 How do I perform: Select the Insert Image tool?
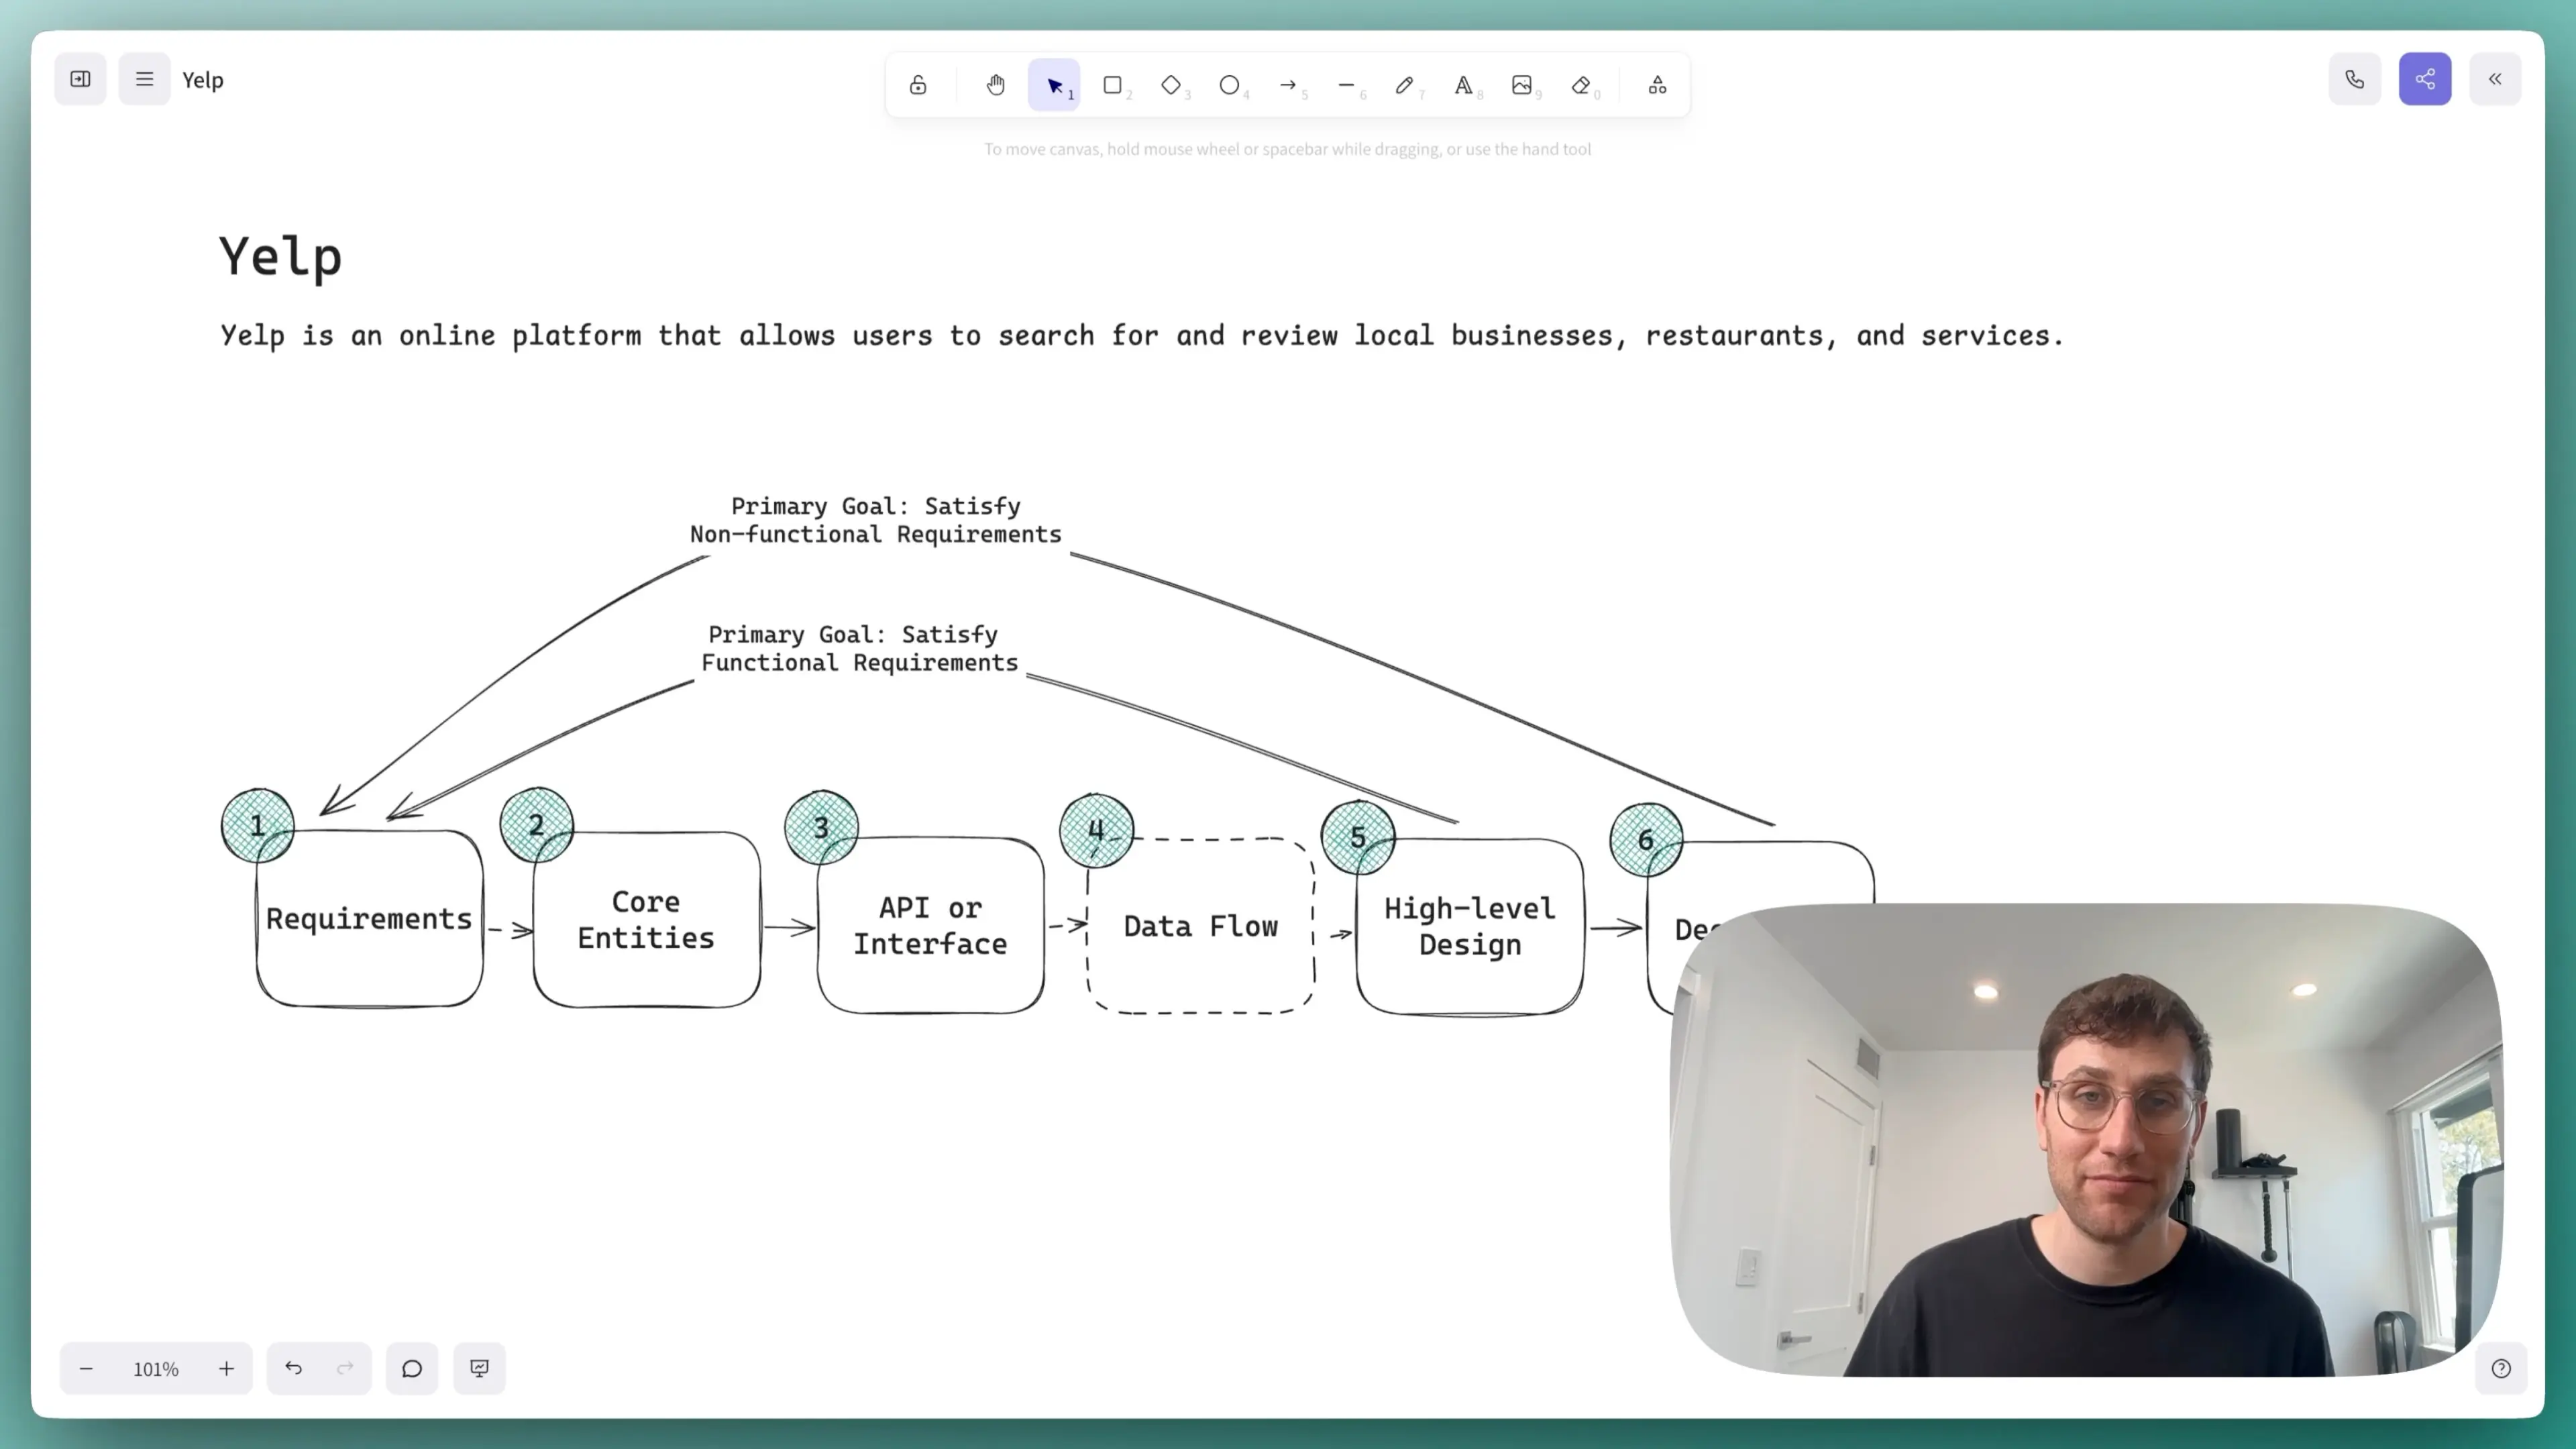(x=1521, y=85)
